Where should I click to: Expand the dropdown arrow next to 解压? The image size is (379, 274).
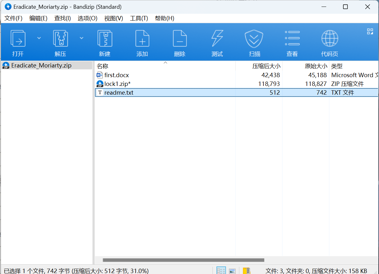click(82, 38)
